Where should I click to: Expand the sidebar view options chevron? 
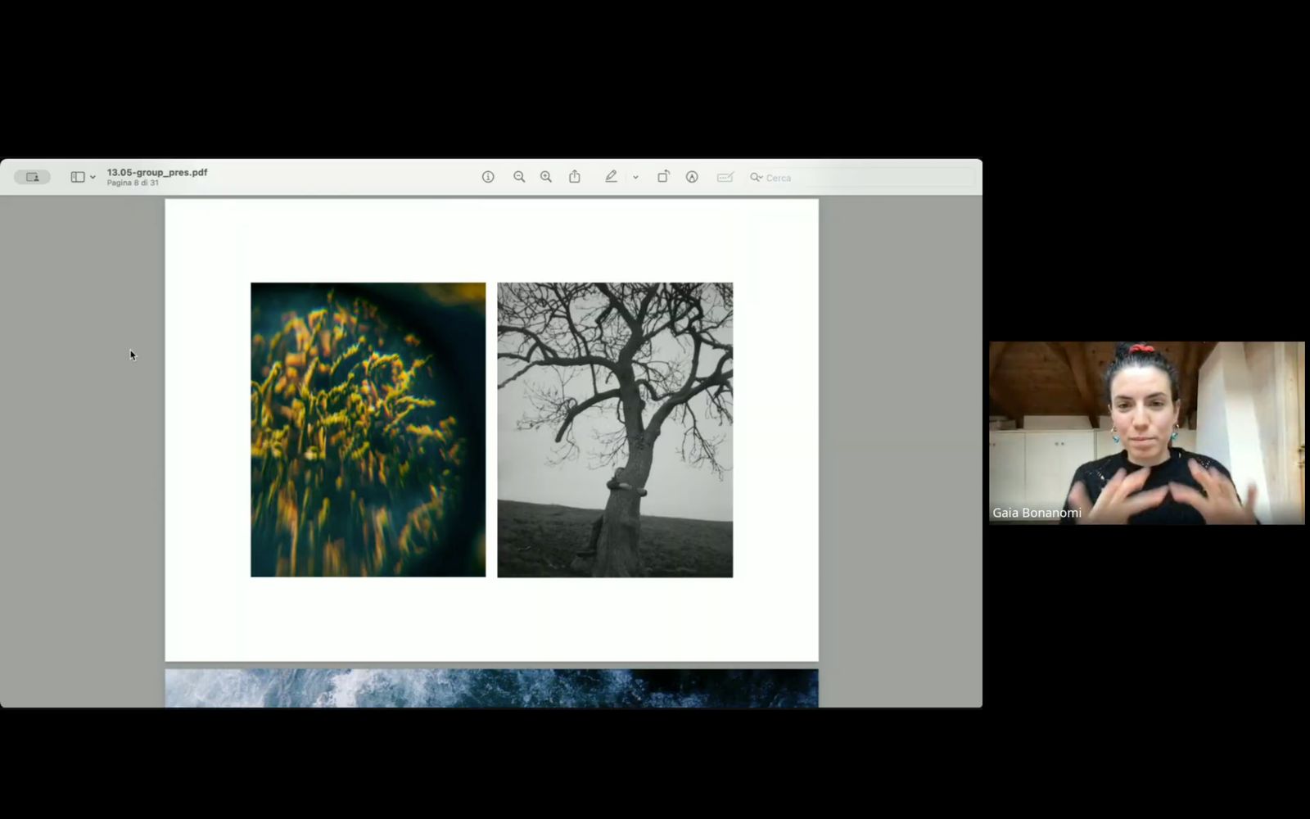(93, 178)
